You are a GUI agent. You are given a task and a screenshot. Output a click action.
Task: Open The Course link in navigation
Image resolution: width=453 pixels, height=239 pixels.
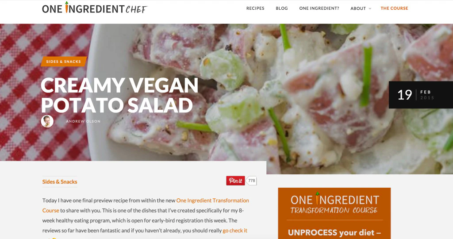(x=394, y=8)
